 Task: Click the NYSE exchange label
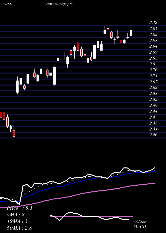point(8,4)
